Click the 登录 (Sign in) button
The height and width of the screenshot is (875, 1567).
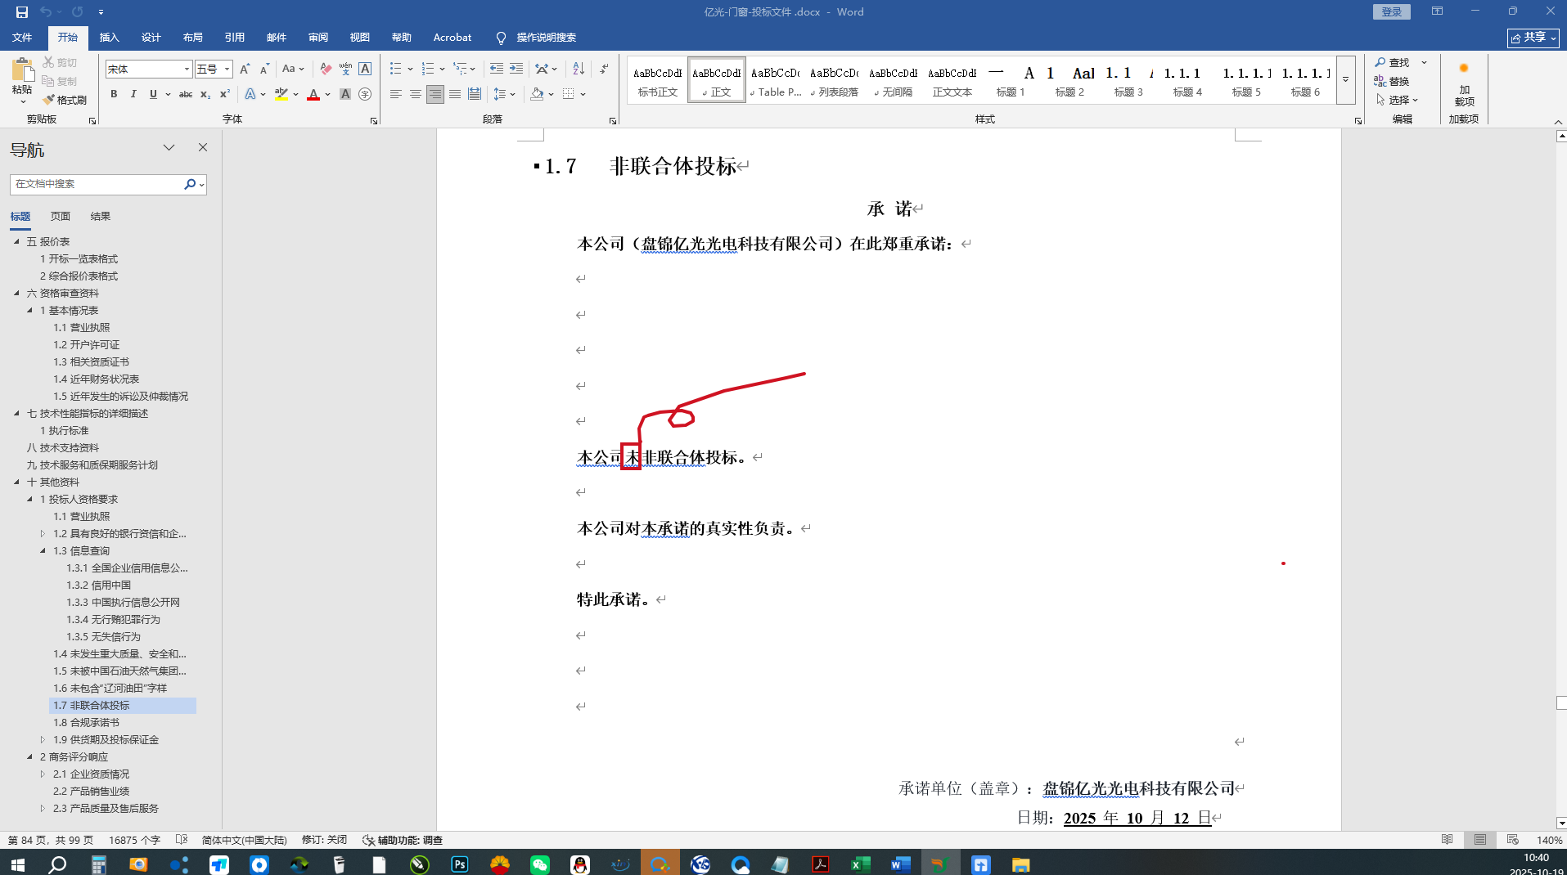click(x=1391, y=11)
